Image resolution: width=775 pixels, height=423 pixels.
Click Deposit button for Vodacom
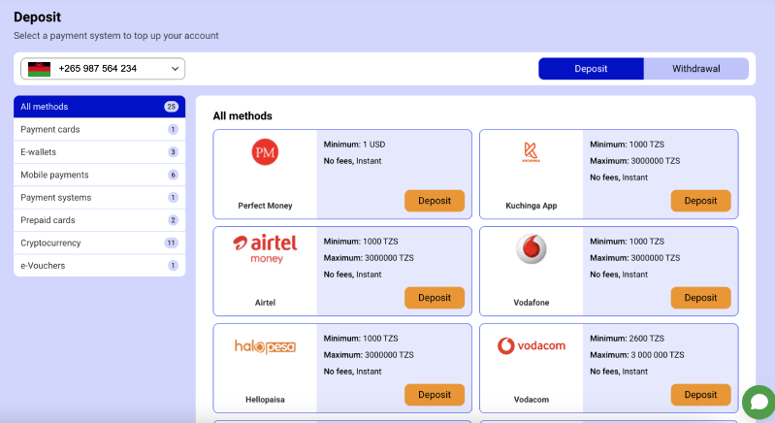(700, 395)
